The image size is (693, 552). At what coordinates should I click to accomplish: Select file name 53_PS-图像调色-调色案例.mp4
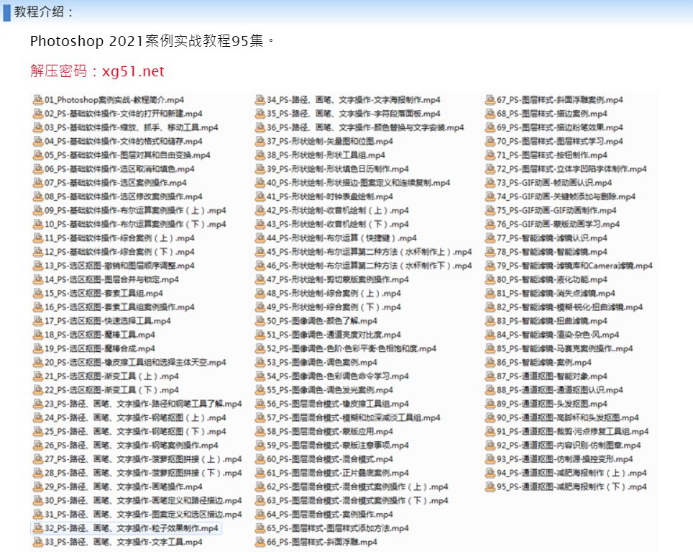click(322, 362)
